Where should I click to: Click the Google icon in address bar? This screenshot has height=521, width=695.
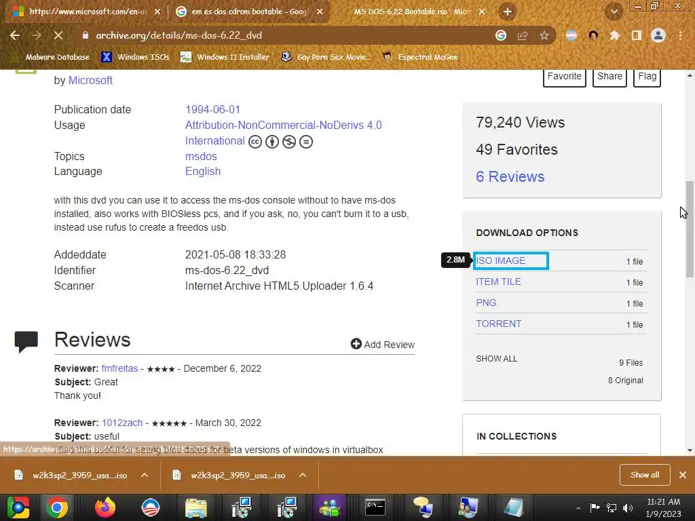point(501,35)
